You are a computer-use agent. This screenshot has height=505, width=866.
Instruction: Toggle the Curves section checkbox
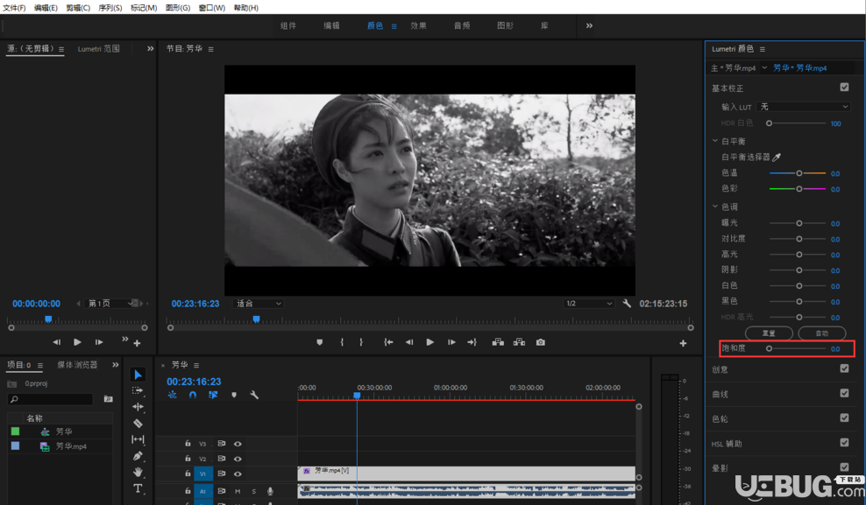844,393
